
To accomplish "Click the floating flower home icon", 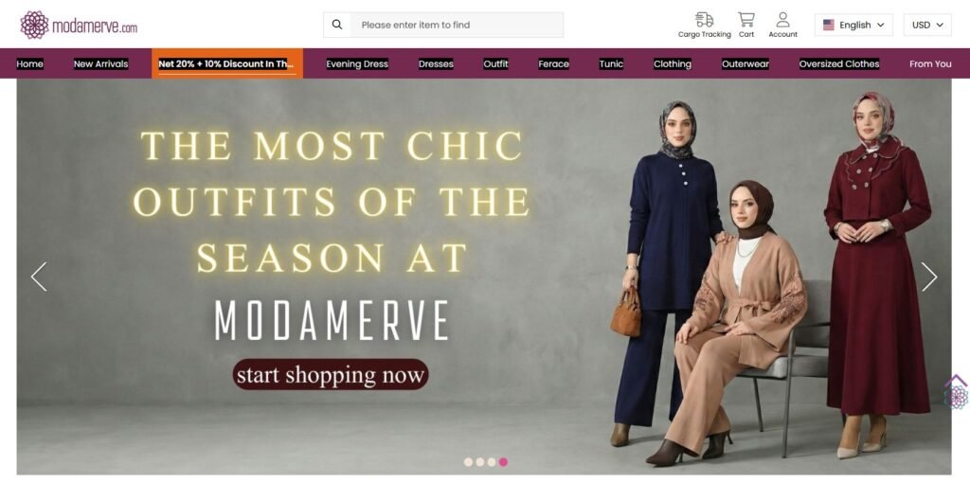I will click(956, 392).
